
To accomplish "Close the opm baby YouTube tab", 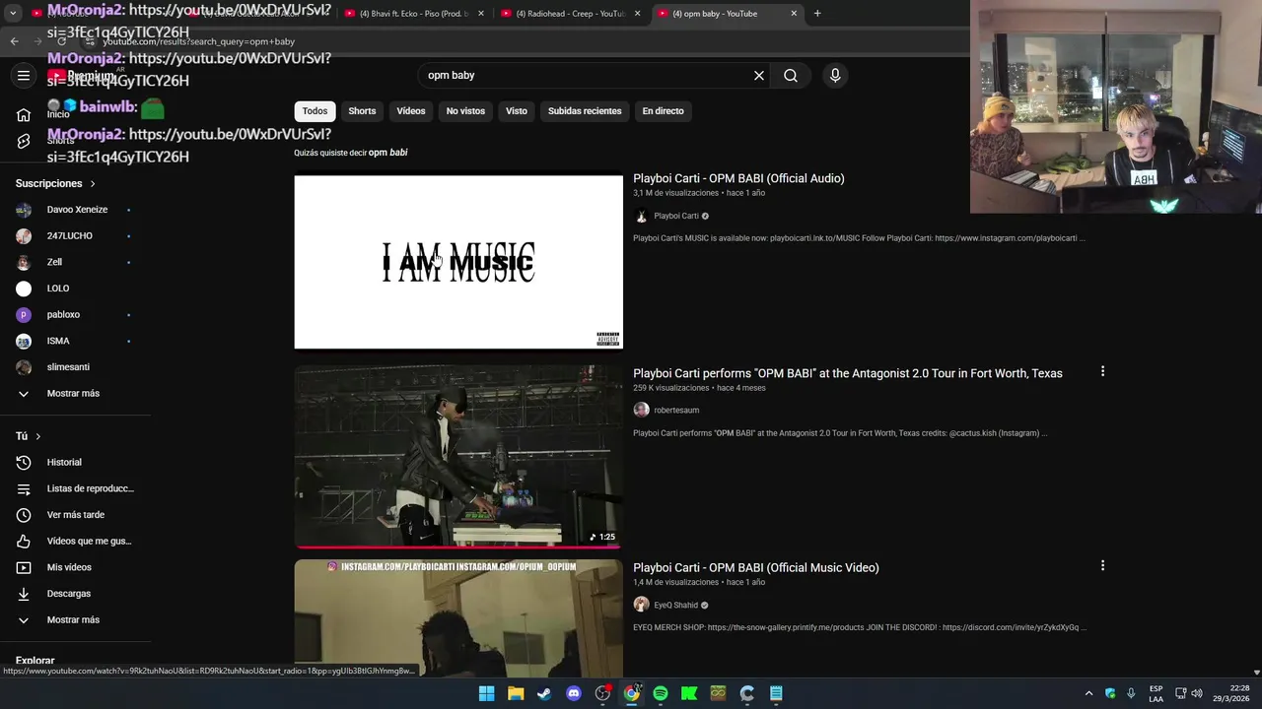I will click(x=794, y=14).
